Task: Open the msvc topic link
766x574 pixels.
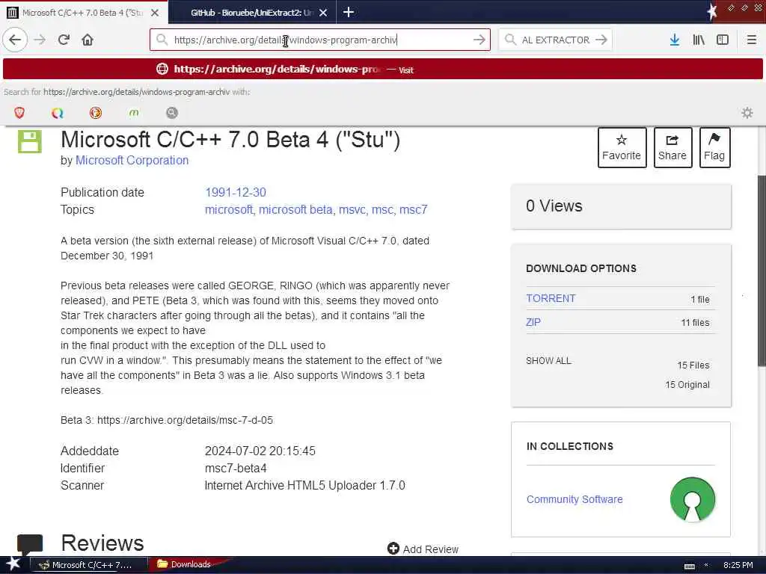Action: pyautogui.click(x=352, y=210)
